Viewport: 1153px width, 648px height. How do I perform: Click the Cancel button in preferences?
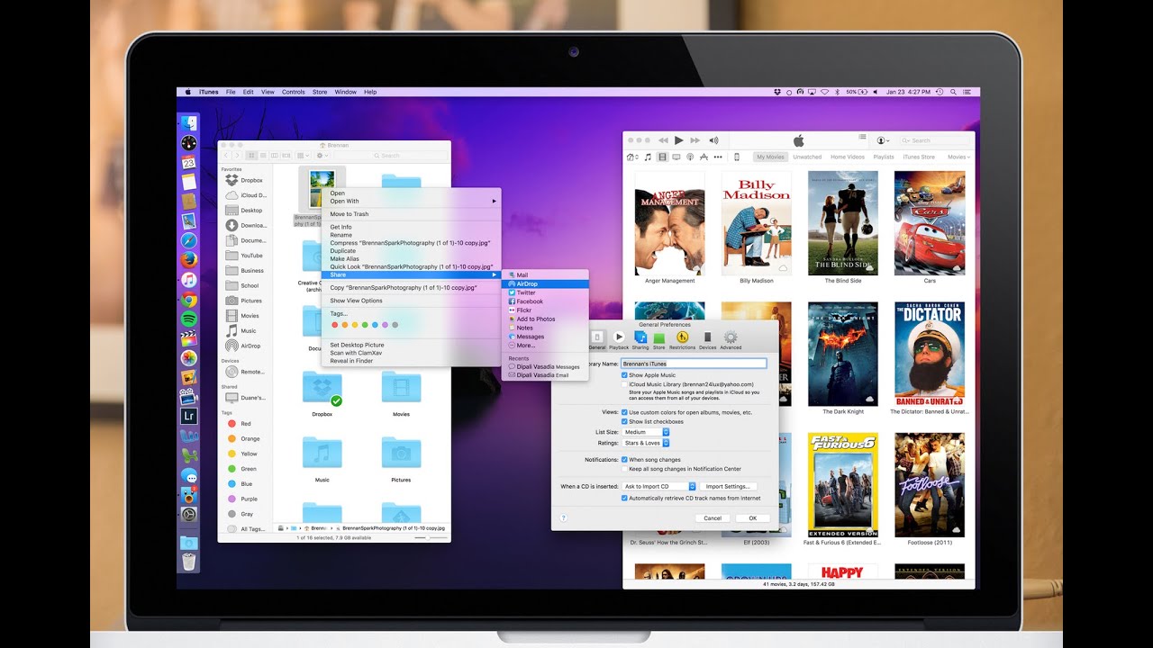(713, 518)
